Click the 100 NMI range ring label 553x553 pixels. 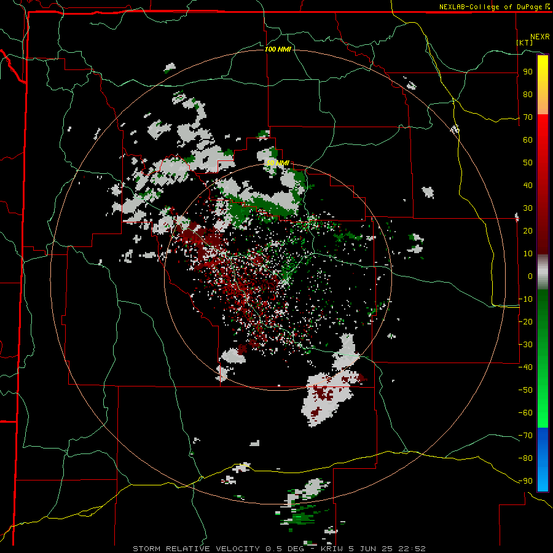[278, 49]
